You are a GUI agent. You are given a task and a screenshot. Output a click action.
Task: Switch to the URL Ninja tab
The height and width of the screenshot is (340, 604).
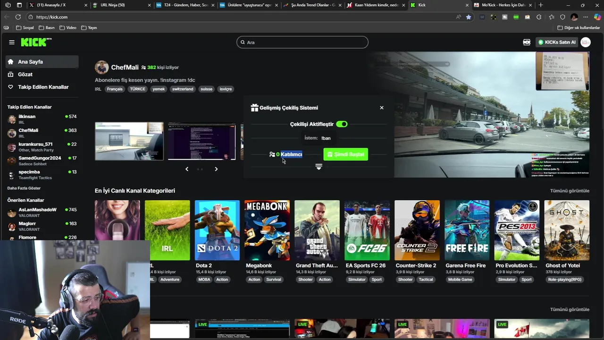(x=121, y=5)
